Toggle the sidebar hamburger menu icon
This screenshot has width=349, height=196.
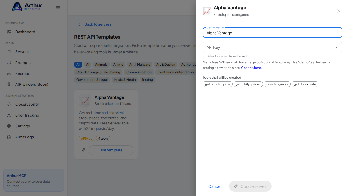58,8
